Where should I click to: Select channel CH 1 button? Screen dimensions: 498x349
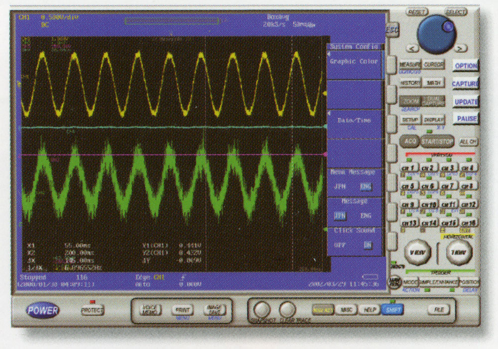pyautogui.click(x=408, y=168)
